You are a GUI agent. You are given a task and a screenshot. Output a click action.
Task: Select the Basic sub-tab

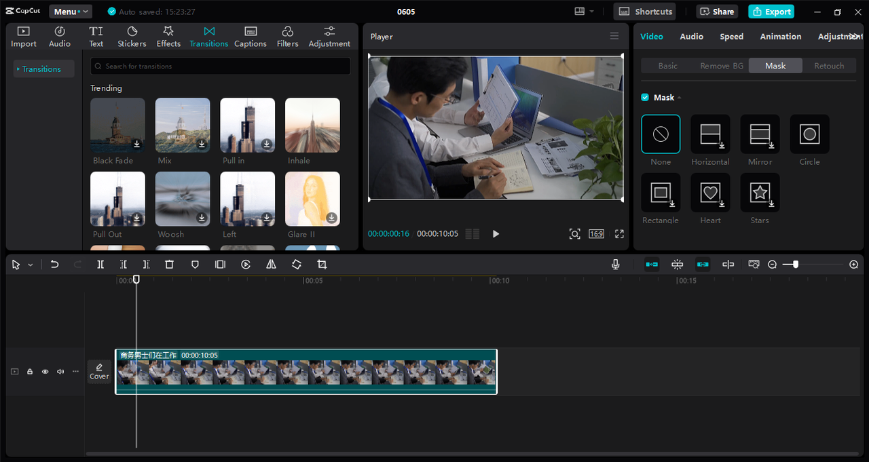tap(668, 66)
